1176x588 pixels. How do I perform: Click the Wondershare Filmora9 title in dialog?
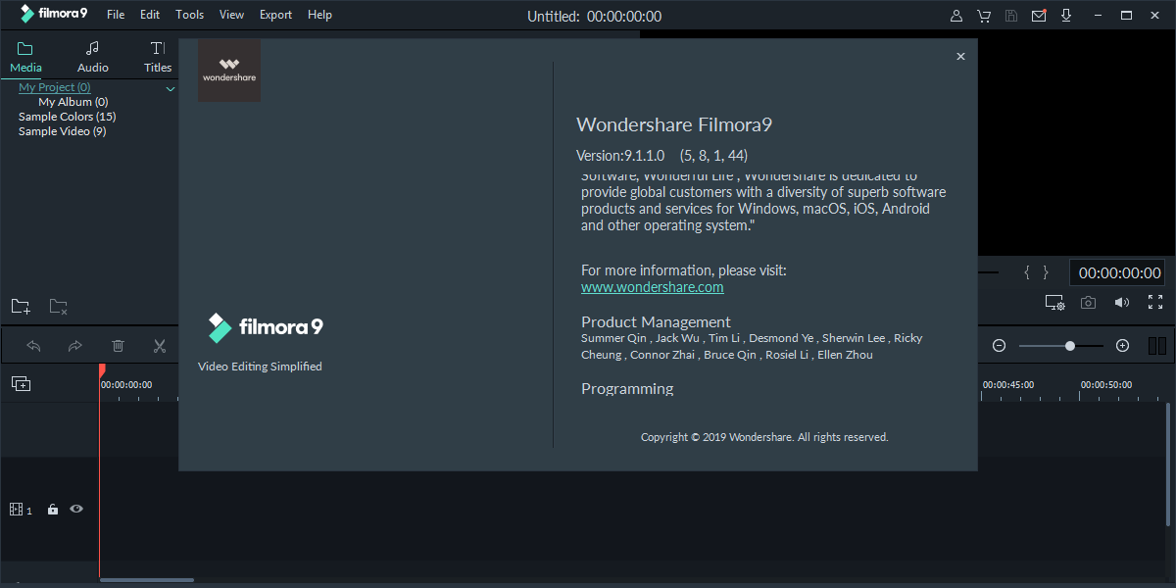pyautogui.click(x=675, y=124)
